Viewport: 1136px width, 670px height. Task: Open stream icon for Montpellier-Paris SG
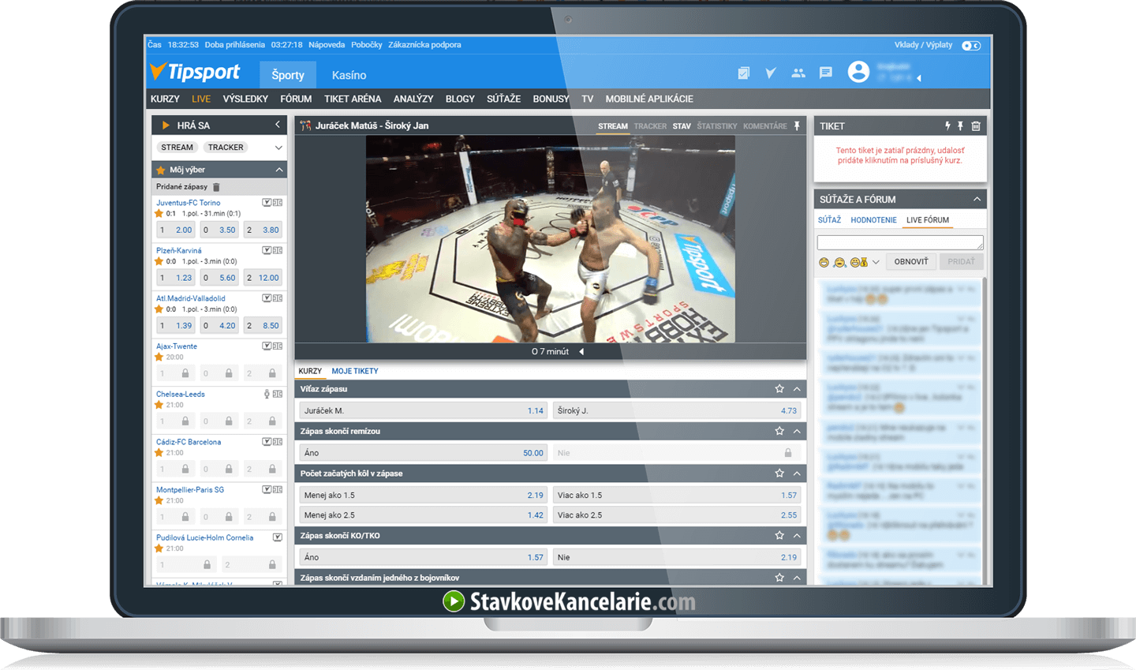[x=267, y=490]
